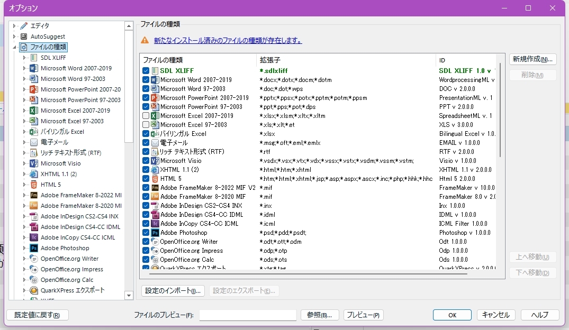Select 電子メール in the left tree

tap(54, 142)
